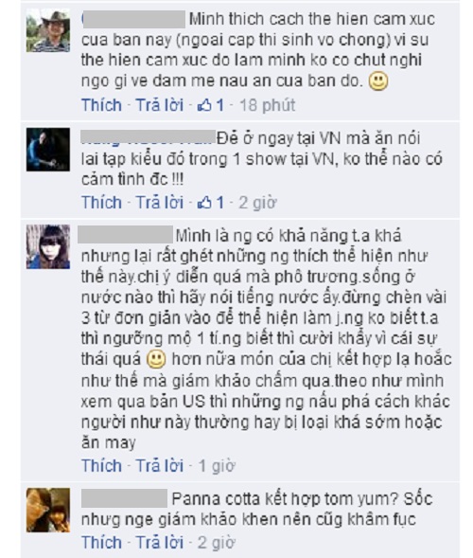Click smiley emoji in the long comment
473x558 pixels.
point(156,359)
